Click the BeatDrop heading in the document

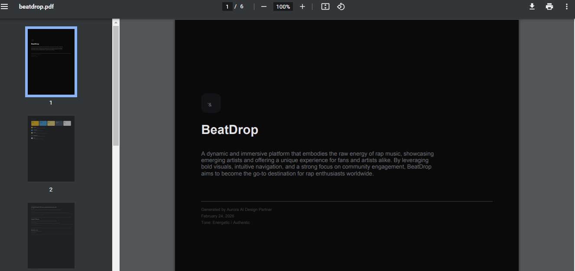(x=230, y=130)
